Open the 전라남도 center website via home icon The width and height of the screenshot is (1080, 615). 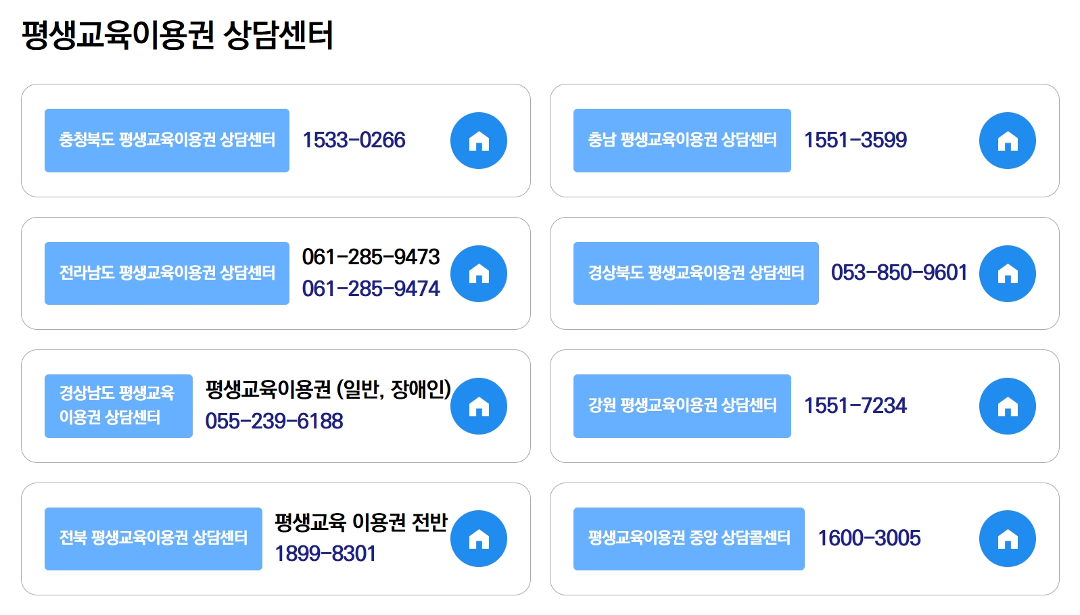point(478,273)
